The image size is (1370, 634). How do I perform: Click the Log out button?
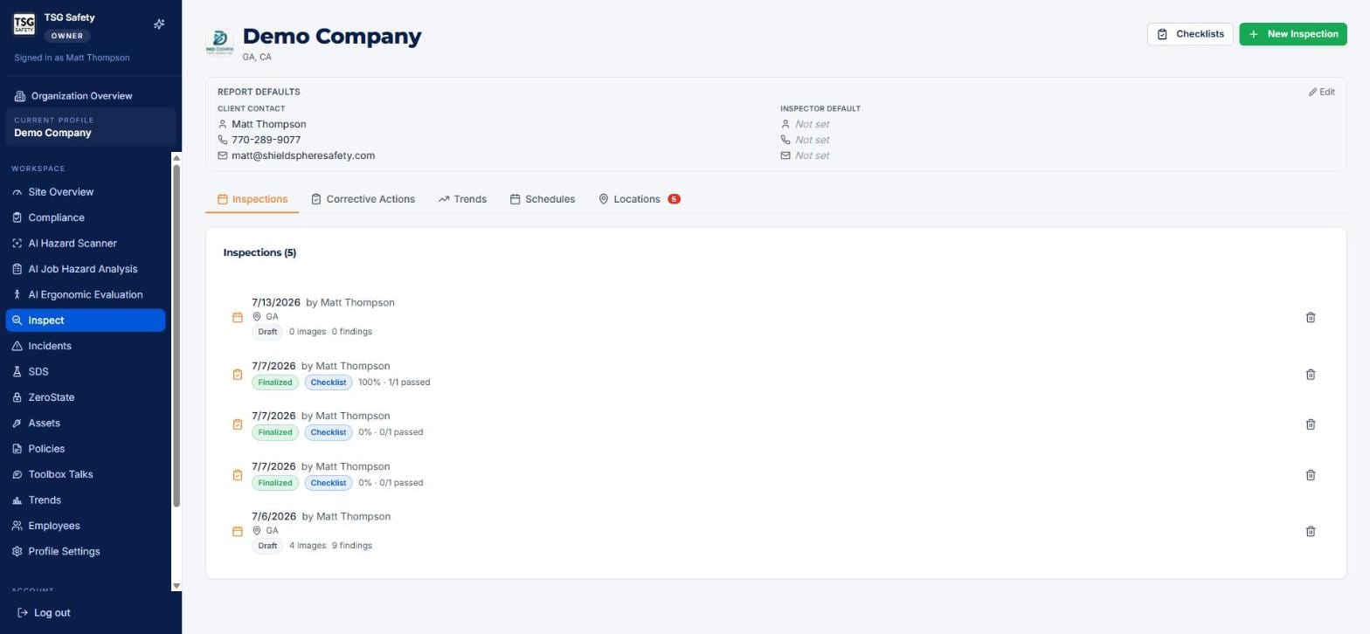pyautogui.click(x=44, y=613)
